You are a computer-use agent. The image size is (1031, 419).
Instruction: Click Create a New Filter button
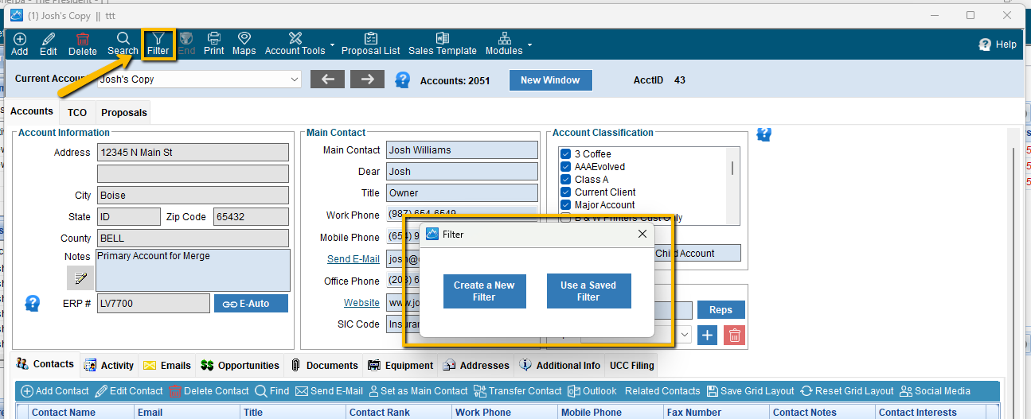(x=484, y=291)
